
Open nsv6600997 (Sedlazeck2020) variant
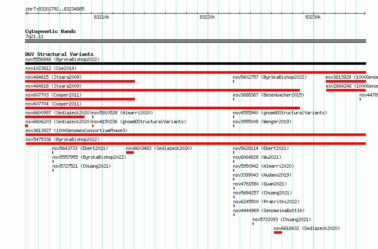[x=59, y=113]
